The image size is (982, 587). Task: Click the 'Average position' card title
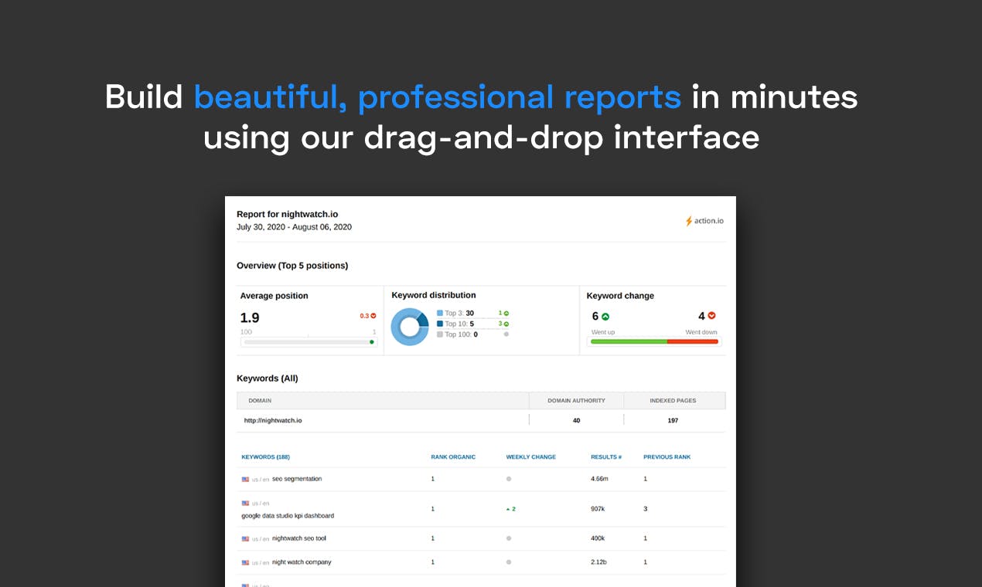[274, 296]
